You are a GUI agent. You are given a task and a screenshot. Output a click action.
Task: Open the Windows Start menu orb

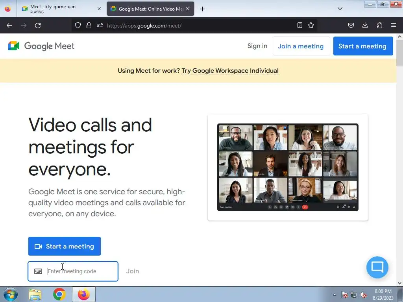tap(11, 294)
